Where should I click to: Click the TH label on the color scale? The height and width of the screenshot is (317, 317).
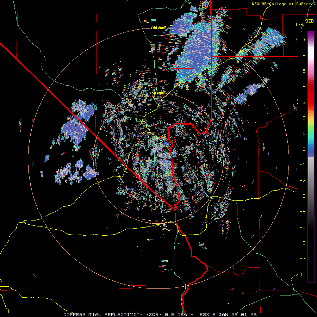click(303, 274)
